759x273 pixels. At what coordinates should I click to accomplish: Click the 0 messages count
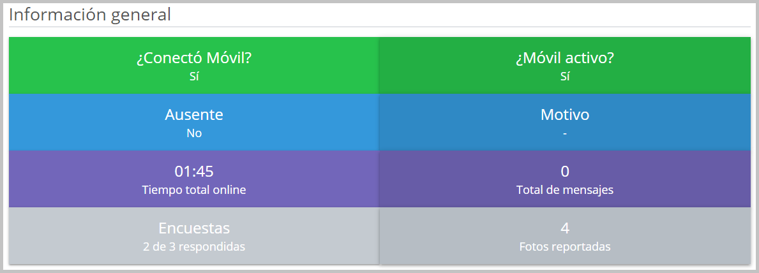[564, 171]
